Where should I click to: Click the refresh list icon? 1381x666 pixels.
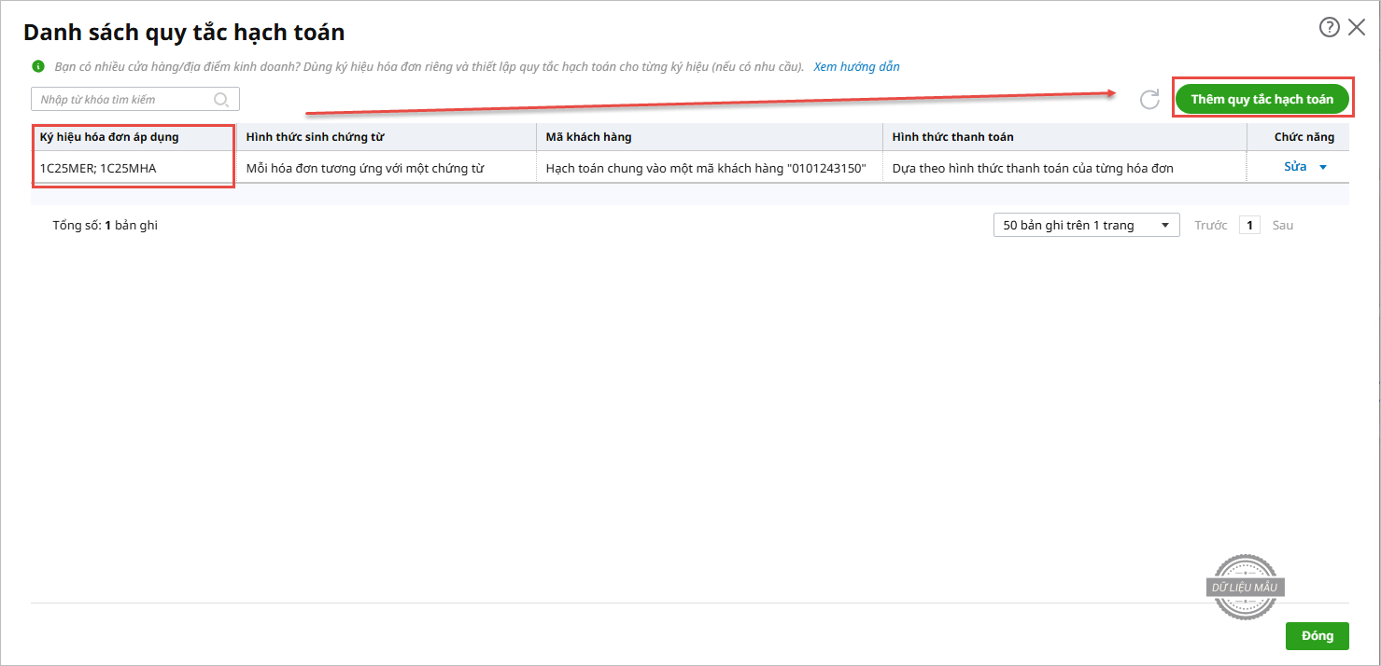[1149, 100]
